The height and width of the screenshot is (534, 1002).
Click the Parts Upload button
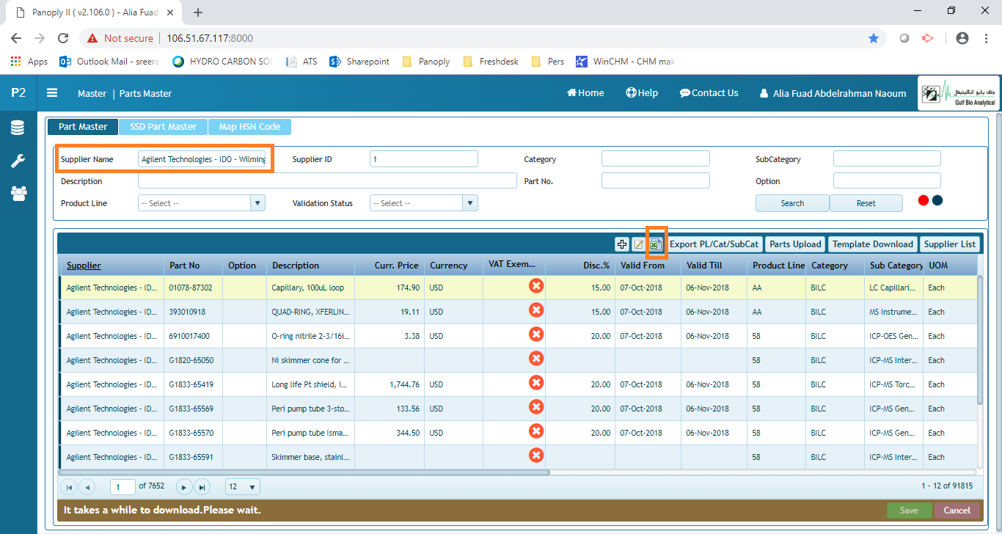tap(796, 244)
